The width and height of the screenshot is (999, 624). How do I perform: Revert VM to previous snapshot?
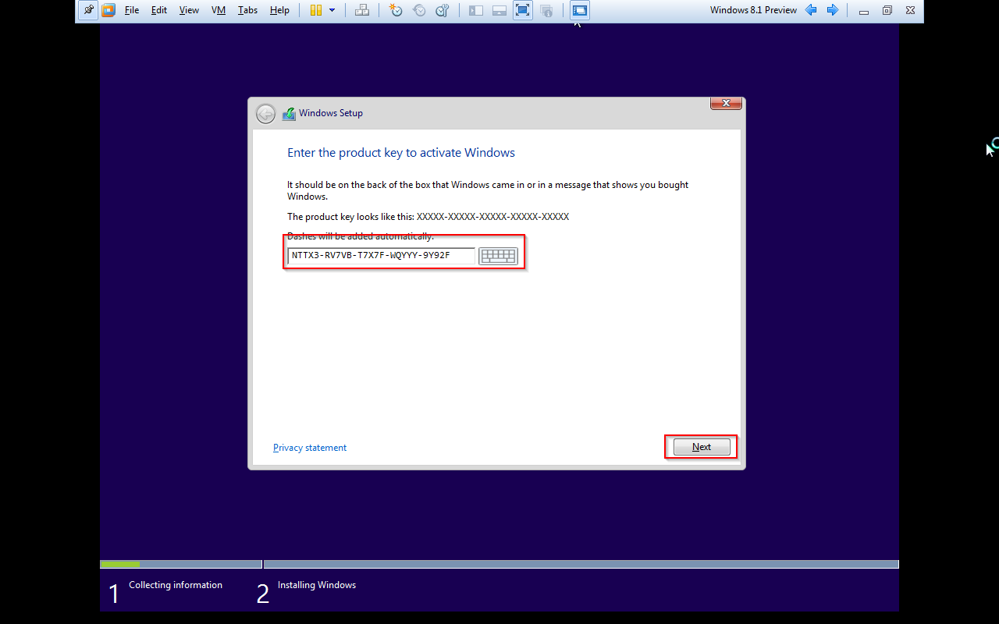click(420, 10)
